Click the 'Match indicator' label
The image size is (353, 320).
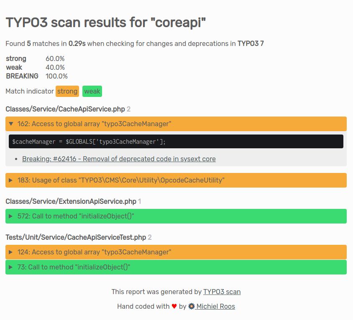[30, 91]
